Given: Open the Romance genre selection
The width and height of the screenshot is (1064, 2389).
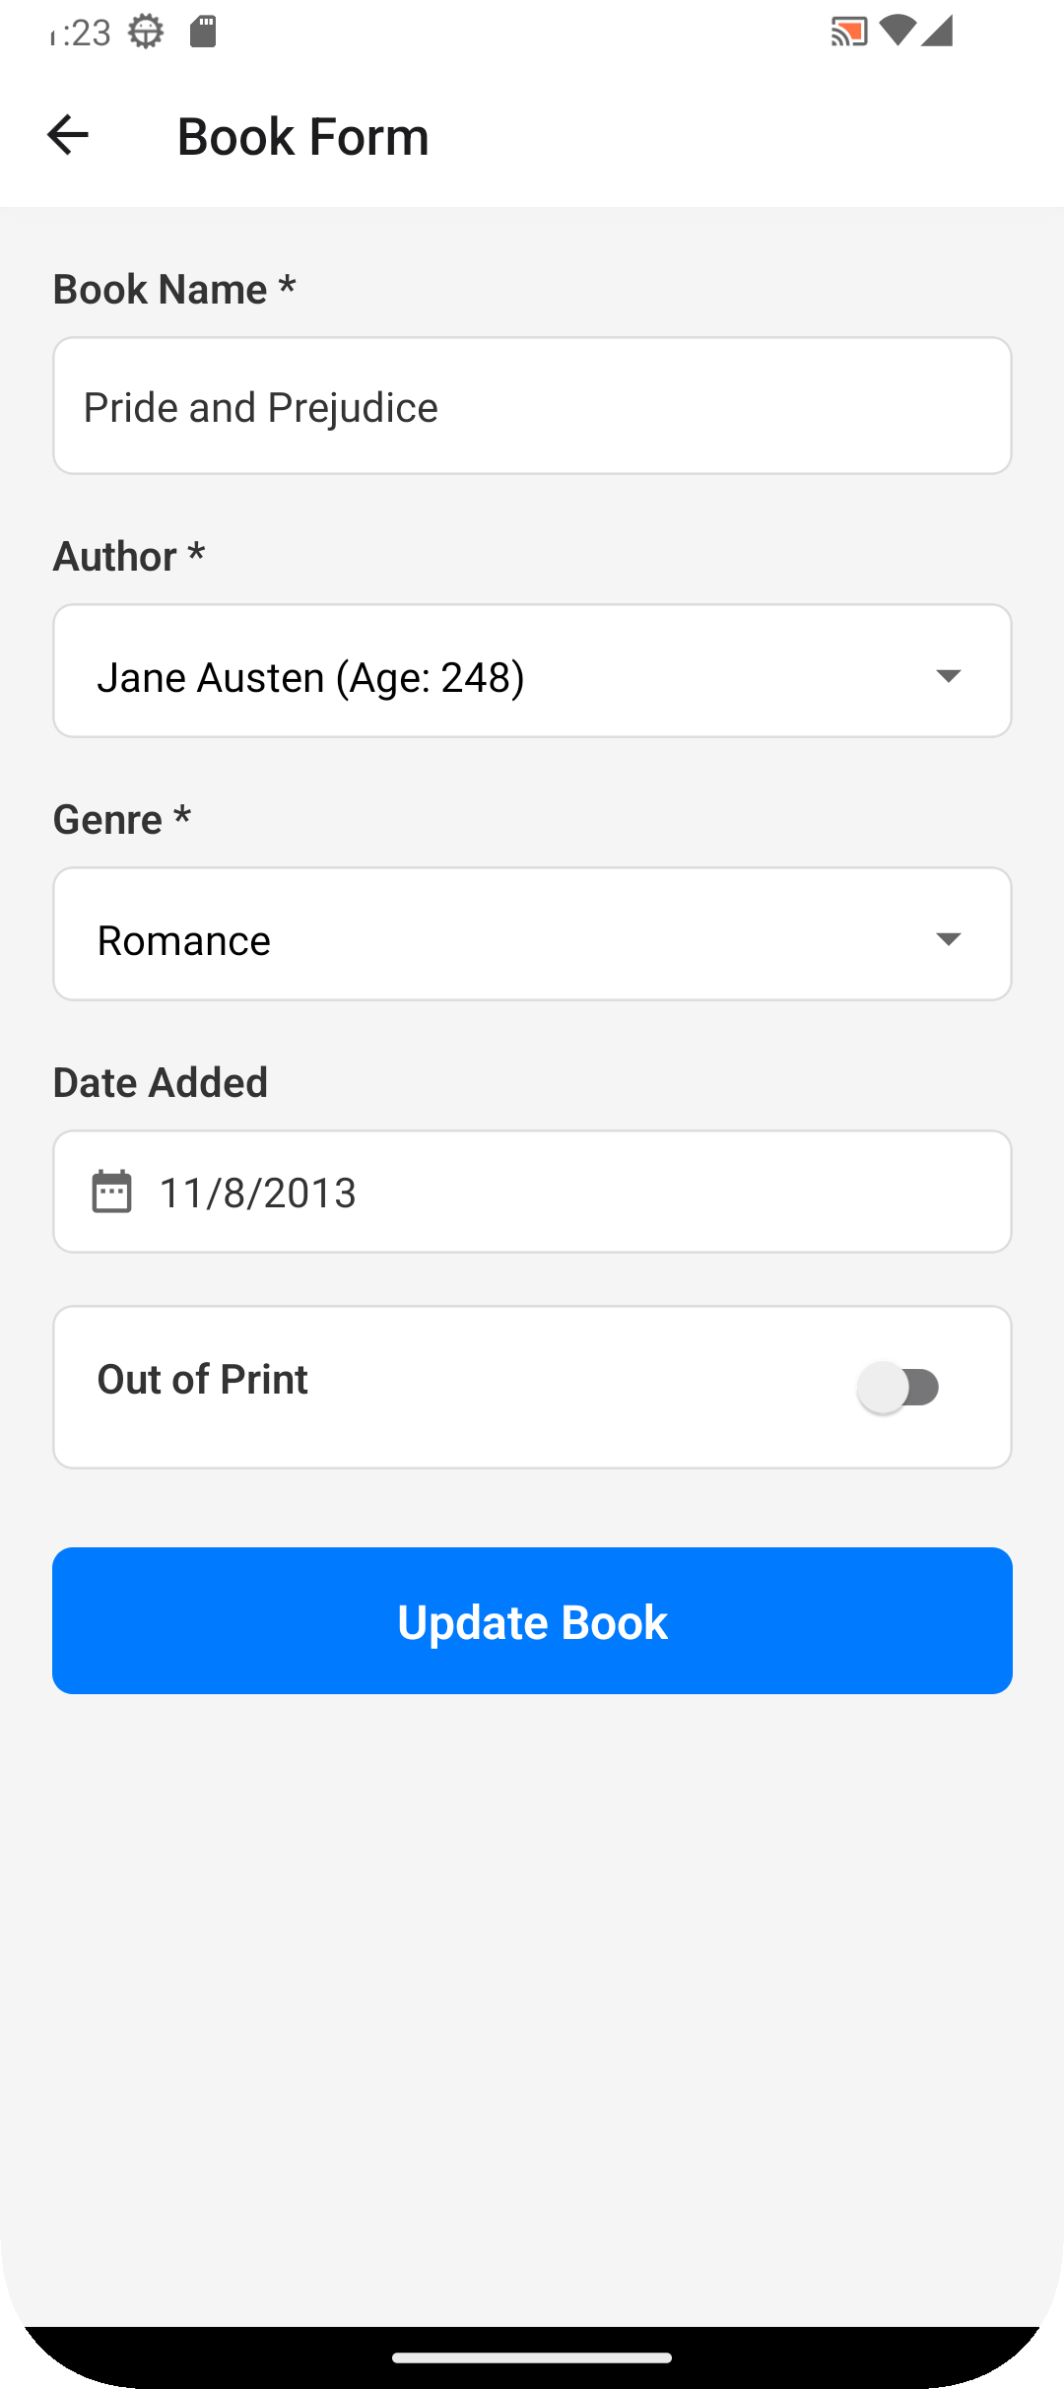Looking at the screenshot, I should point(184,940).
